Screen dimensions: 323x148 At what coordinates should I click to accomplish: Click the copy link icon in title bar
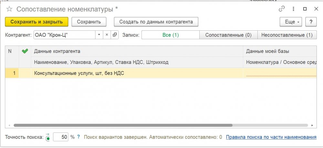coord(283,9)
